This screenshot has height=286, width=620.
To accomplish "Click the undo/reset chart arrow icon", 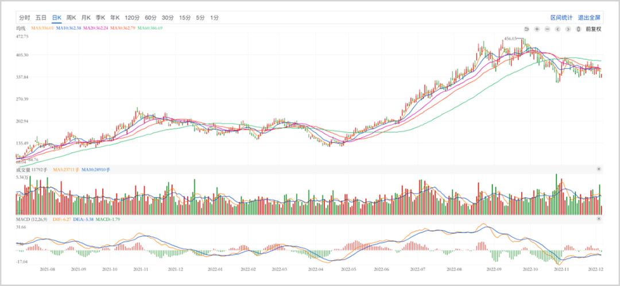I will coord(526,29).
